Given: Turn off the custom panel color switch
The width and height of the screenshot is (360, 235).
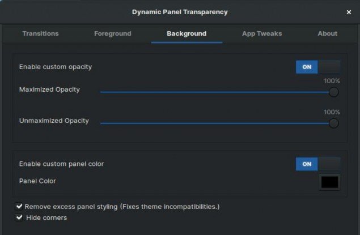Looking at the screenshot, I should pos(318,164).
